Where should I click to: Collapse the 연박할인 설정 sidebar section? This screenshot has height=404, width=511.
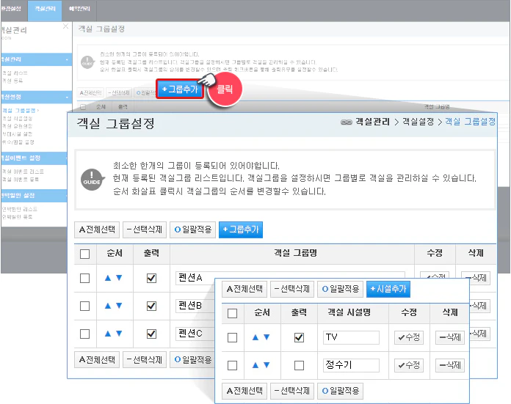66,195
